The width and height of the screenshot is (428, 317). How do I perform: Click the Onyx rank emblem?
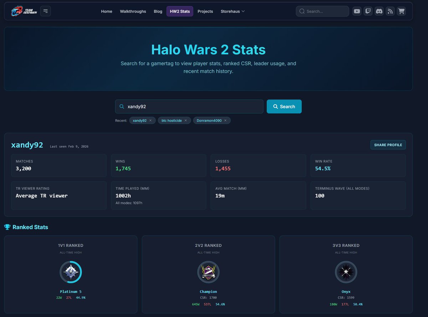pos(346,272)
